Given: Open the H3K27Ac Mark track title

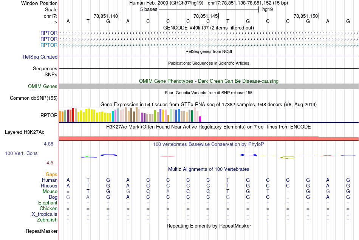Looking at the screenshot, I should coord(209,127).
